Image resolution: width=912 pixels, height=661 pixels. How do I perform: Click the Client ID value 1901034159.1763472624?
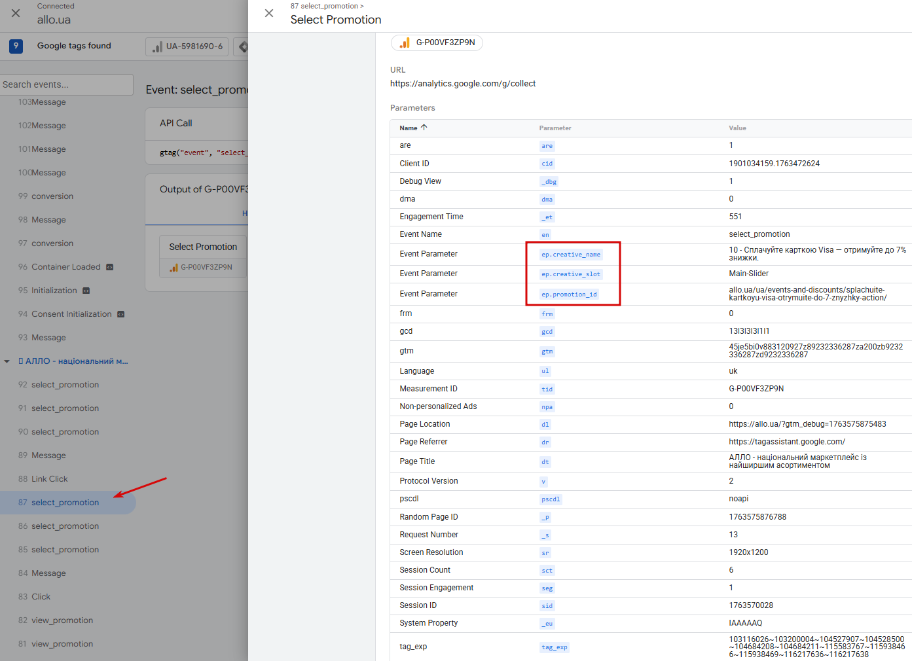[775, 164]
